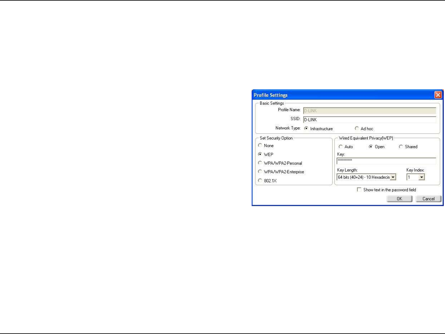This screenshot has height=334, width=445.
Task: Close the Profile Settings dialog
Action: click(x=438, y=95)
